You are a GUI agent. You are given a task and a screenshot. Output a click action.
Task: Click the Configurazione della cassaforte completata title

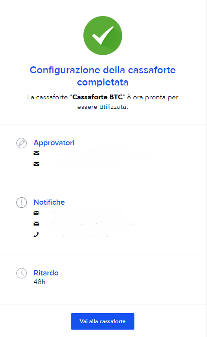(x=103, y=76)
